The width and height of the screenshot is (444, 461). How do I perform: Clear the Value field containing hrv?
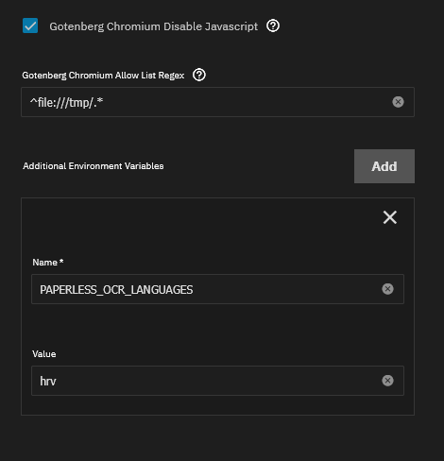[387, 381]
